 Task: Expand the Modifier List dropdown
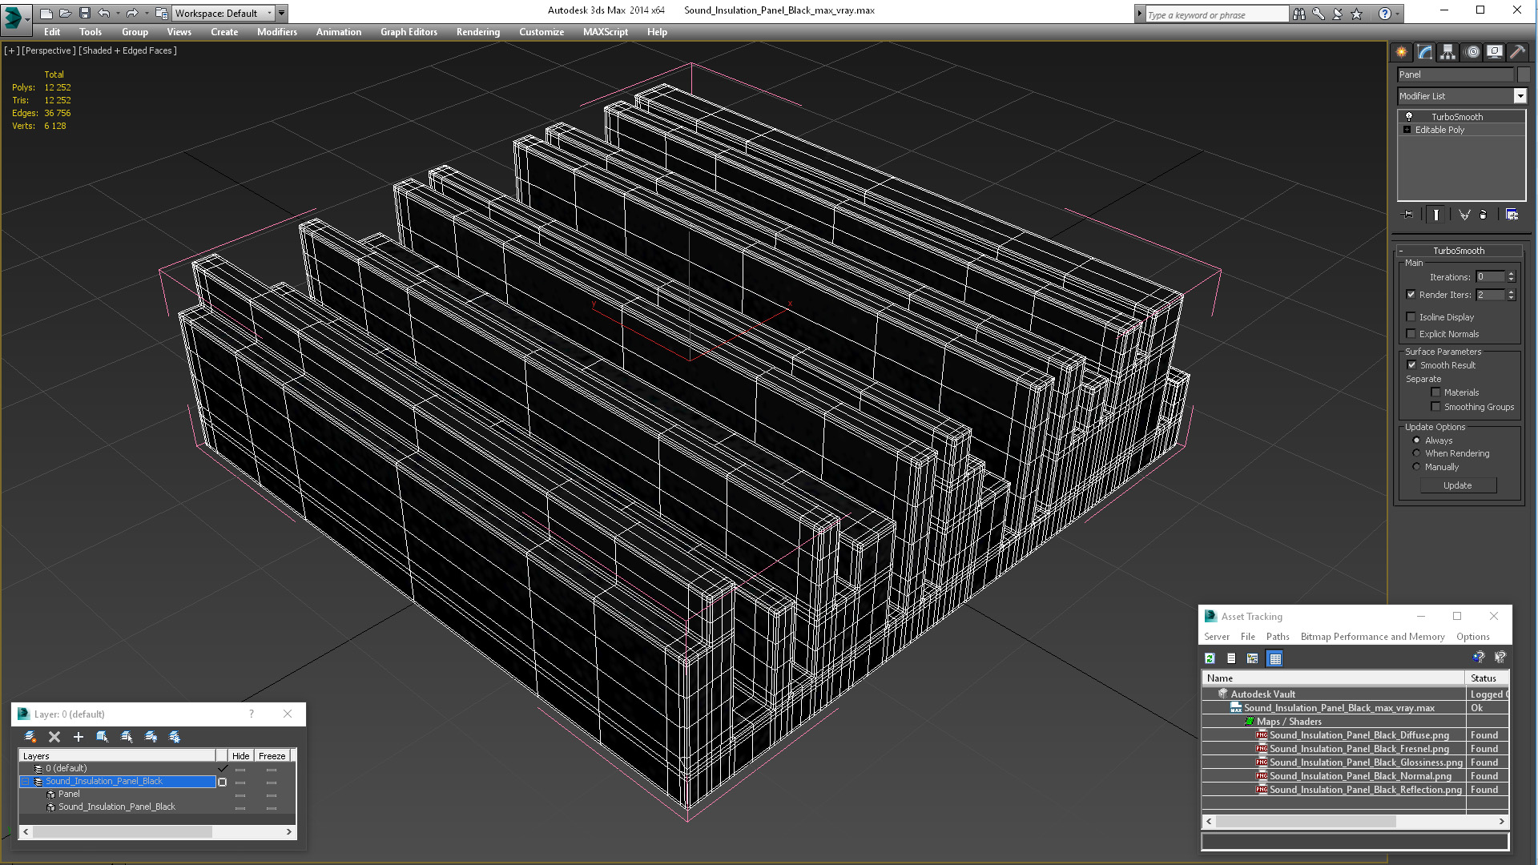[1520, 95]
